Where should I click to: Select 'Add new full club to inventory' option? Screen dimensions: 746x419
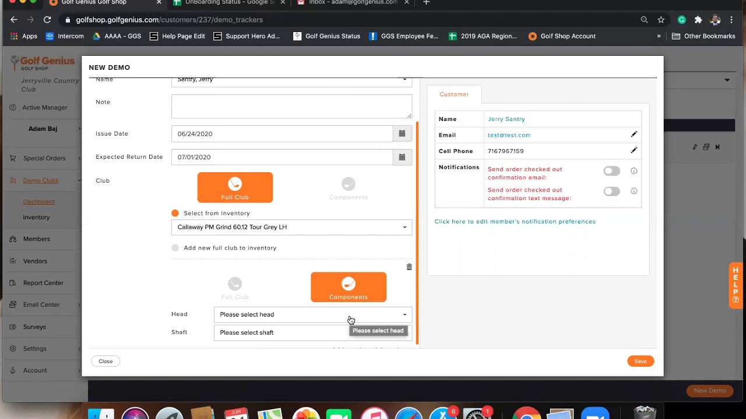tap(175, 248)
